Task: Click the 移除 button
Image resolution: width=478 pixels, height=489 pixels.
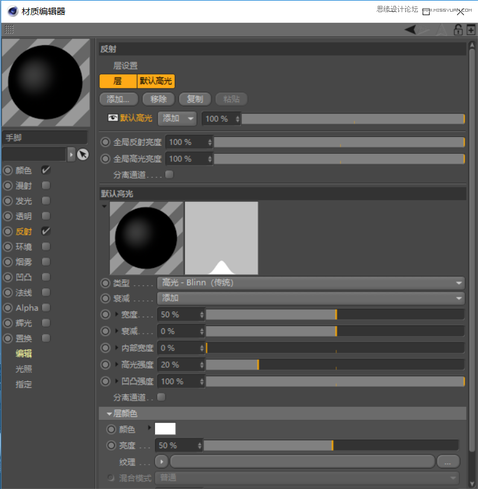Action: [x=158, y=99]
